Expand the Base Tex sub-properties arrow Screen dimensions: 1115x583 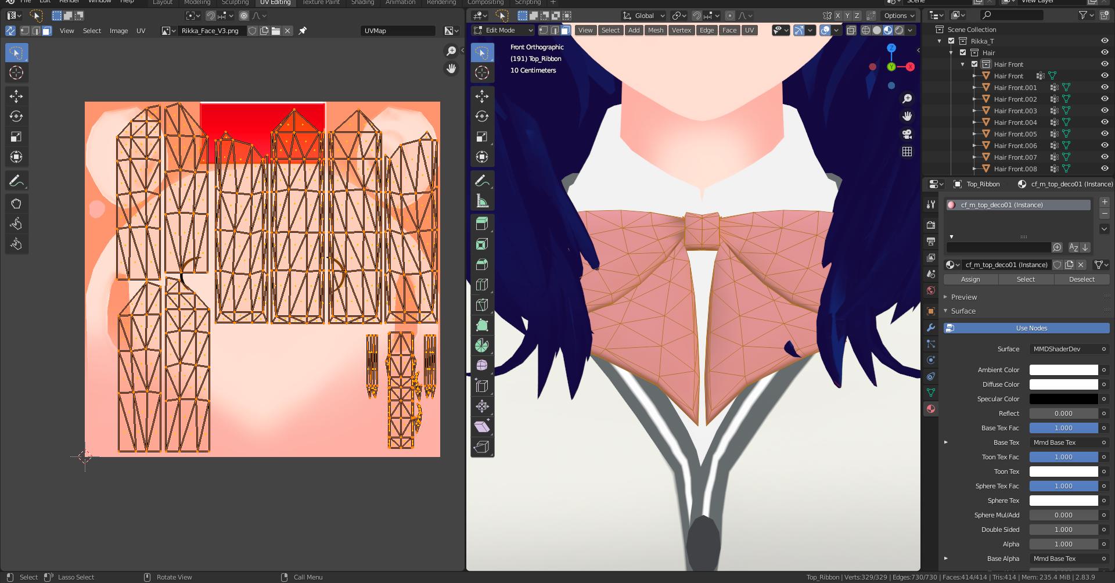(946, 442)
